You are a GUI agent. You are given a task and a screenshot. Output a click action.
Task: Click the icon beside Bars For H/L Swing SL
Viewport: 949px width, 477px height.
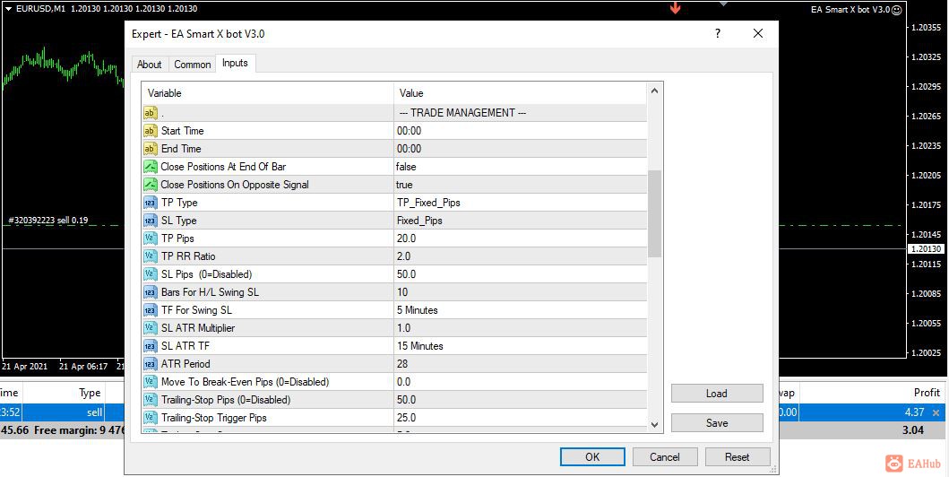click(150, 292)
